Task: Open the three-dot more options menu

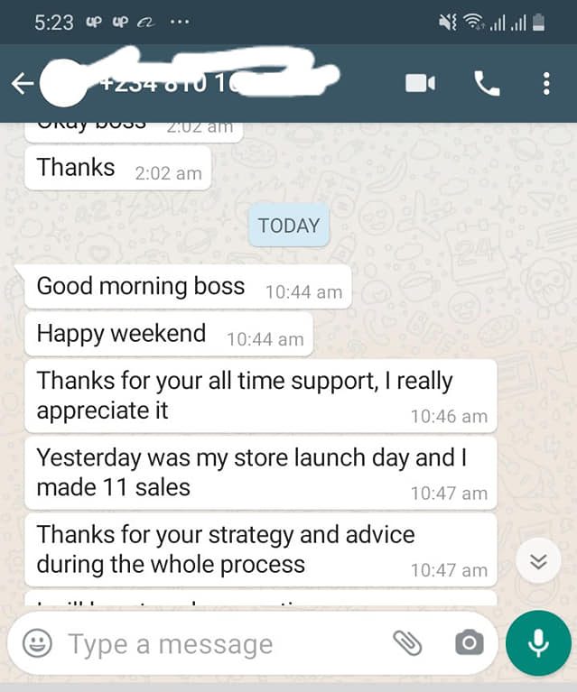Action: [x=546, y=83]
